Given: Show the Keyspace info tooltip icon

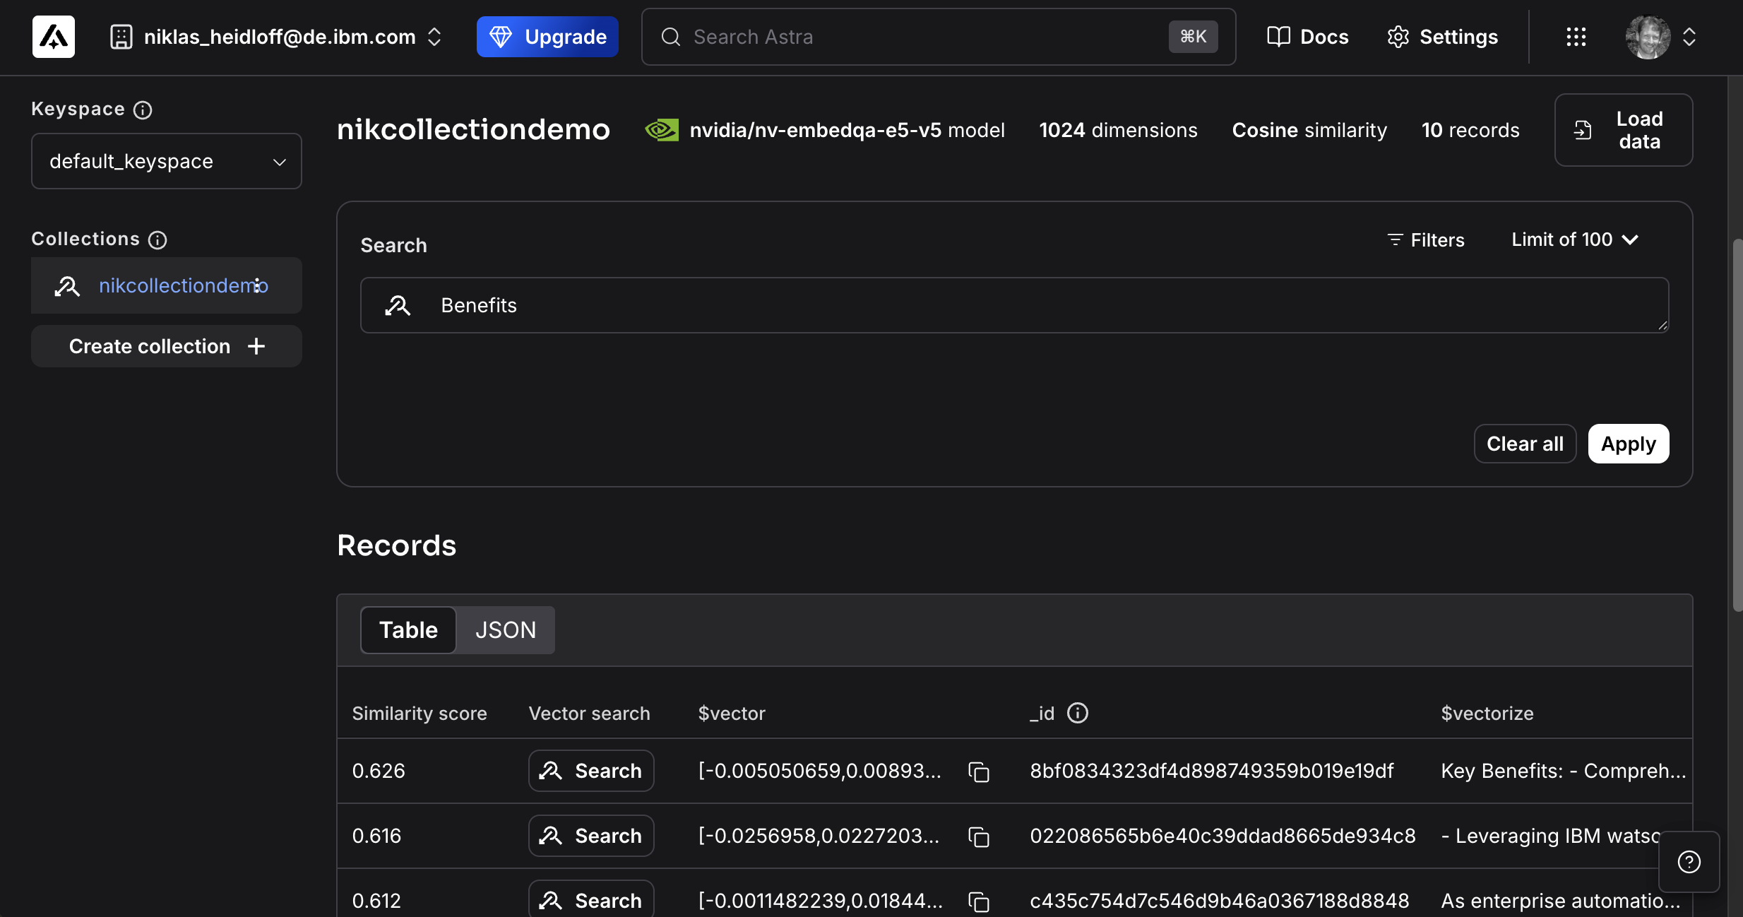Looking at the screenshot, I should point(143,110).
